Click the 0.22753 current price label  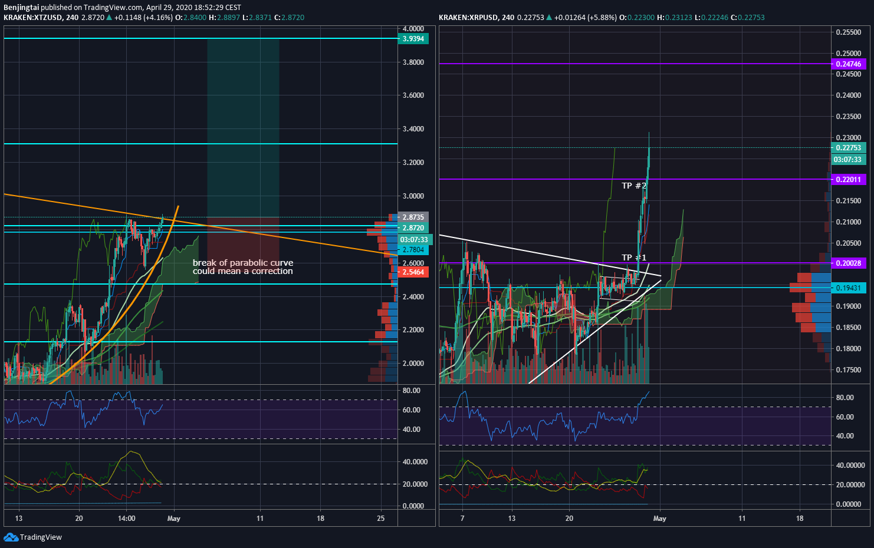click(849, 148)
